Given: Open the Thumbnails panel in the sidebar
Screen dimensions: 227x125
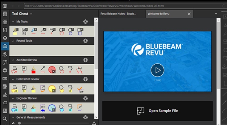Looking at the screenshot, I should (5, 22).
